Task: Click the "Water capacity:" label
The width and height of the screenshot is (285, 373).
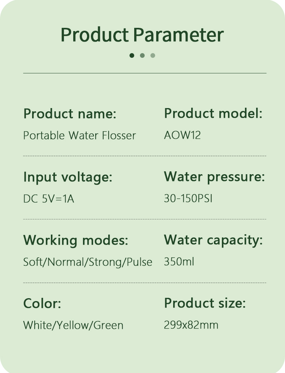Action: point(213,240)
